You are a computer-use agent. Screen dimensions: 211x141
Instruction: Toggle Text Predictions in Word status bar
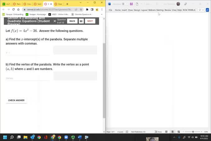coord(138,132)
